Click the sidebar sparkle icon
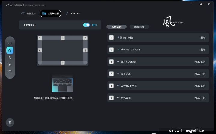 coord(10,64)
